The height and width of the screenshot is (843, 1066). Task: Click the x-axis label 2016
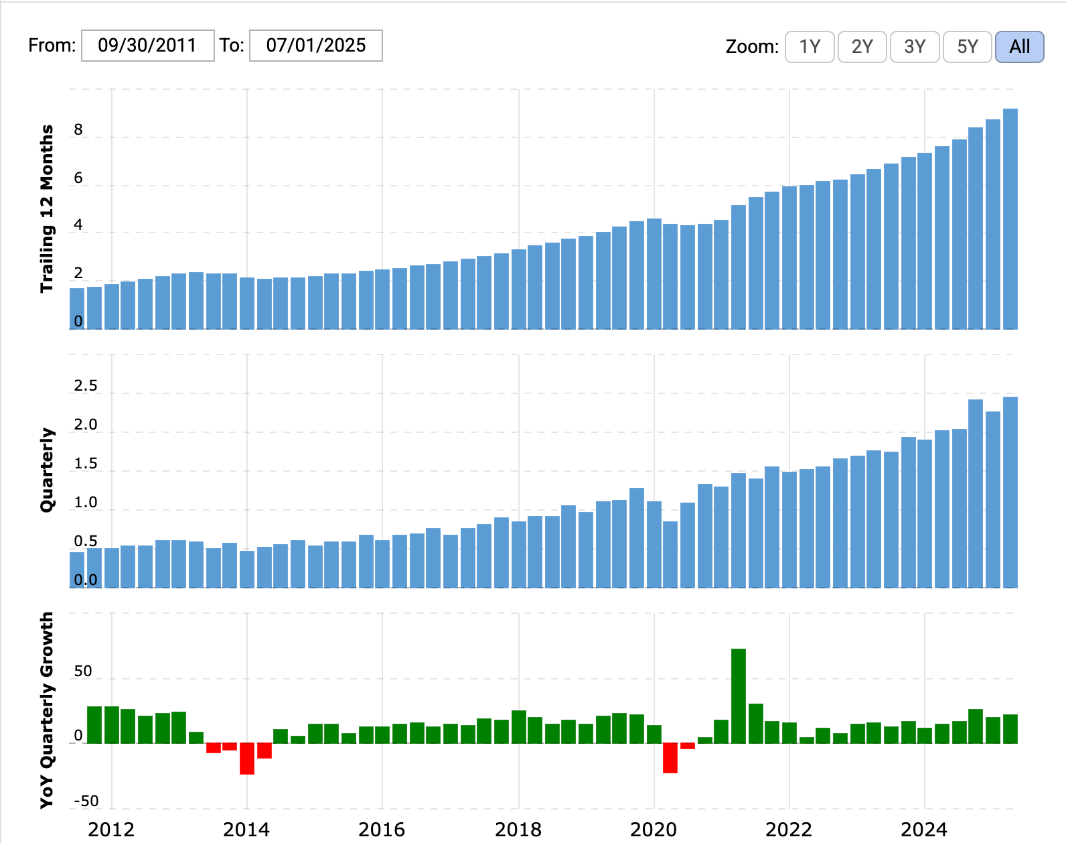click(x=382, y=830)
